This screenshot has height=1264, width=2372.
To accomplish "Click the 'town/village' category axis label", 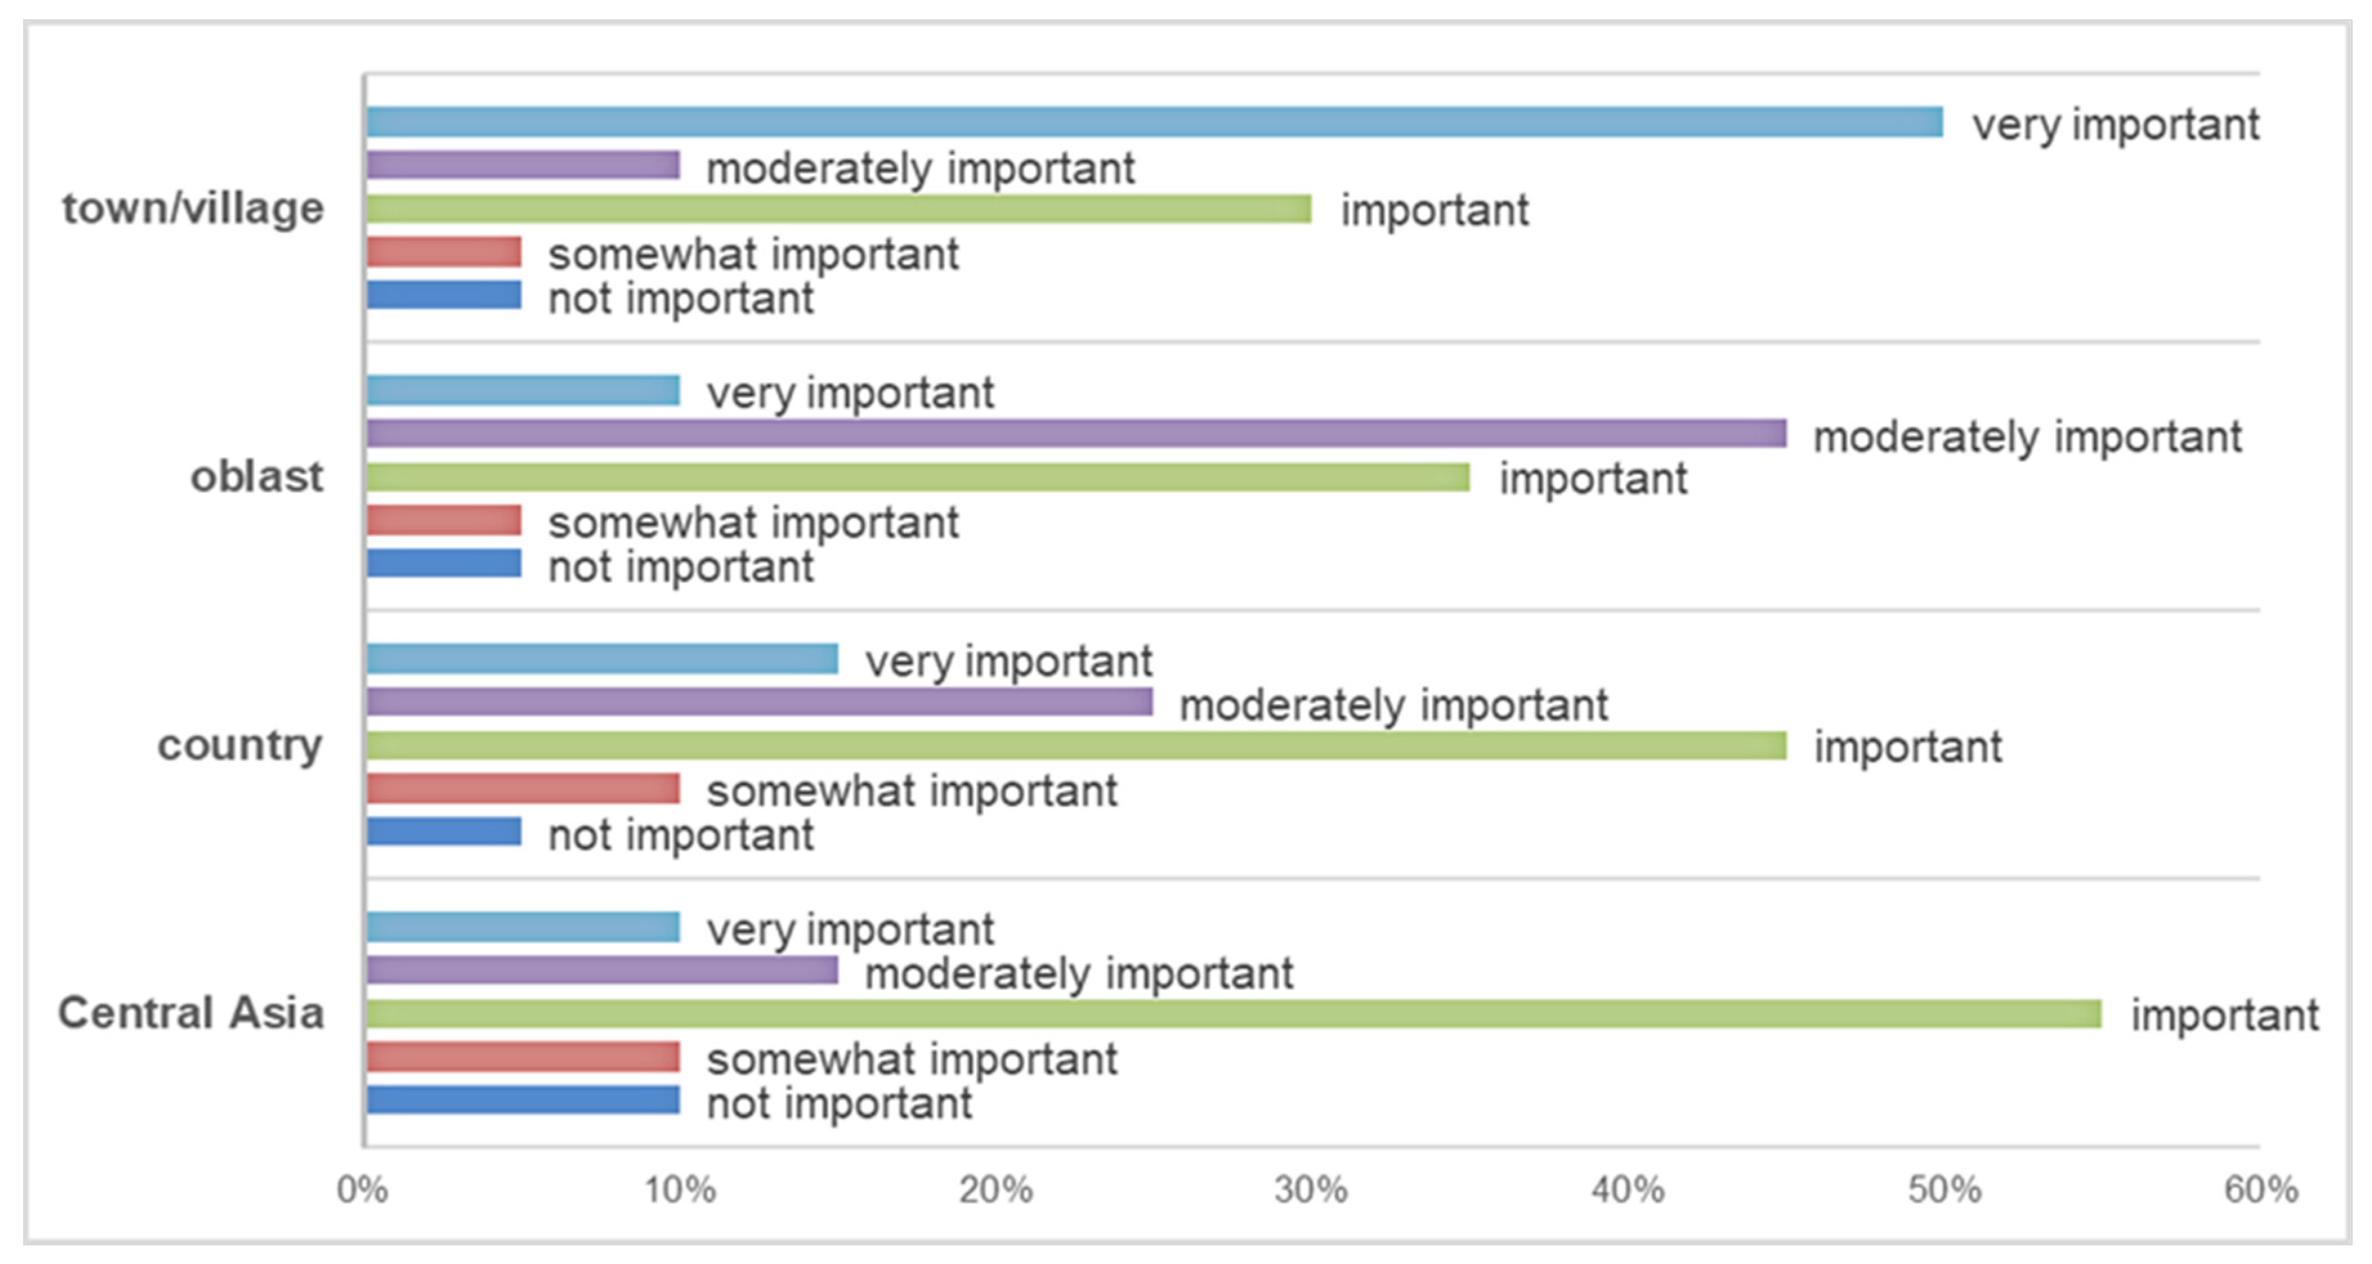I will pos(193,208).
